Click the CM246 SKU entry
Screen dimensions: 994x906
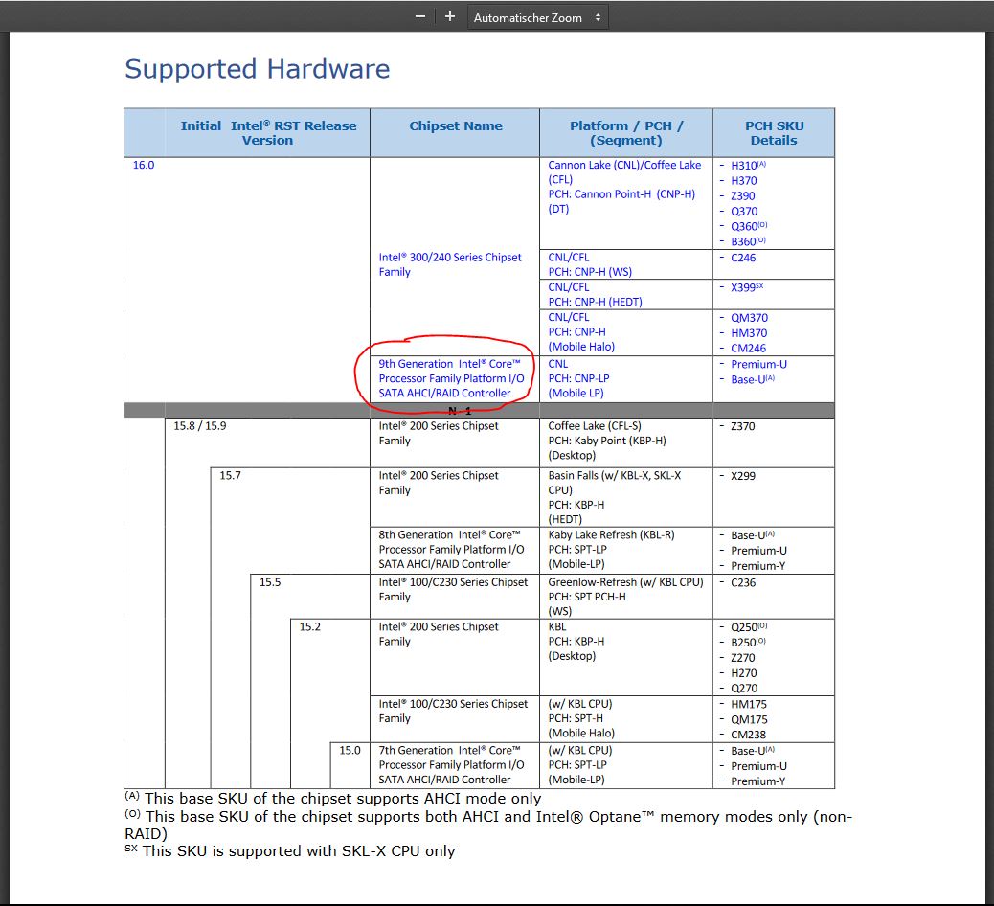[748, 349]
